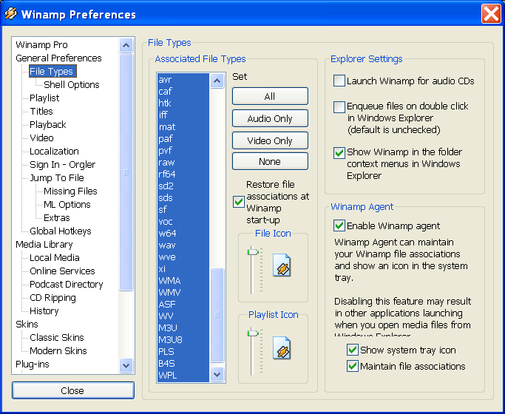This screenshot has width=505, height=414.
Task: Toggle Enqueue files on double click checkbox
Action: [x=339, y=107]
